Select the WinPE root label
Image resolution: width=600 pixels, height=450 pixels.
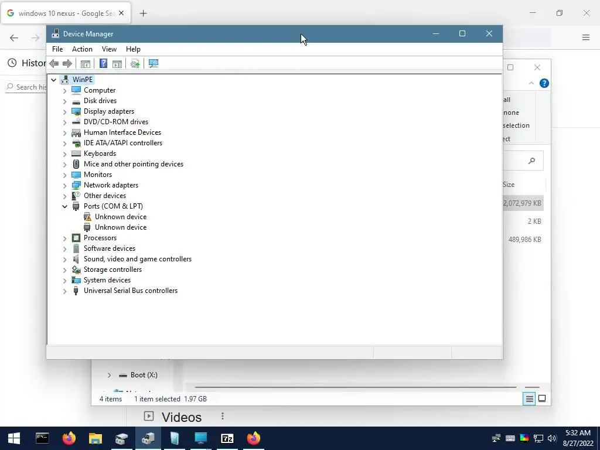83,80
